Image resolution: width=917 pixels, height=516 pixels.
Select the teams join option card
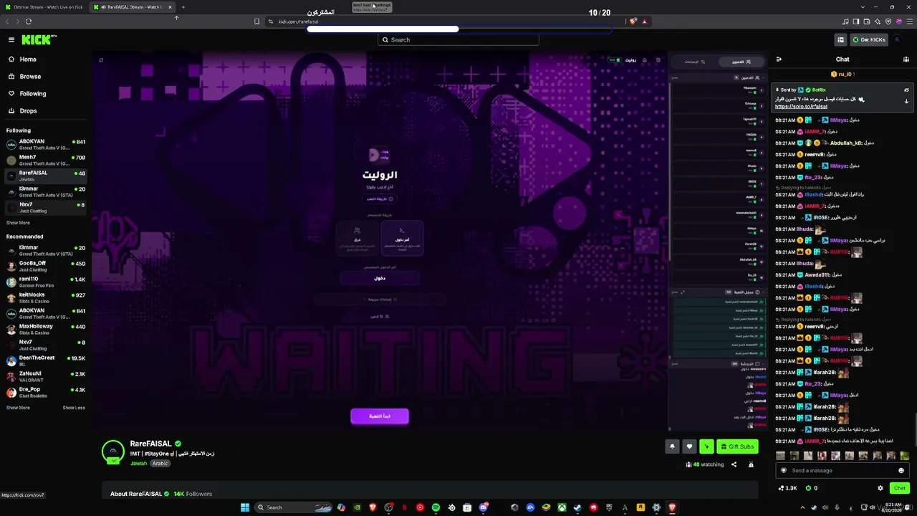click(357, 239)
